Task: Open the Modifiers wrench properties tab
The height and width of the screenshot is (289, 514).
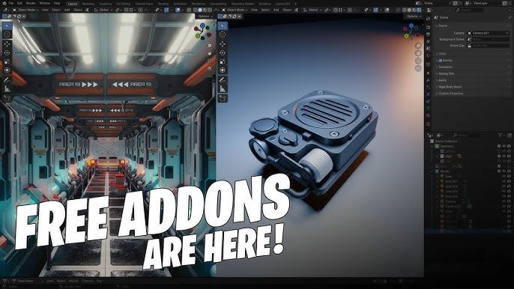Action: coord(428,79)
